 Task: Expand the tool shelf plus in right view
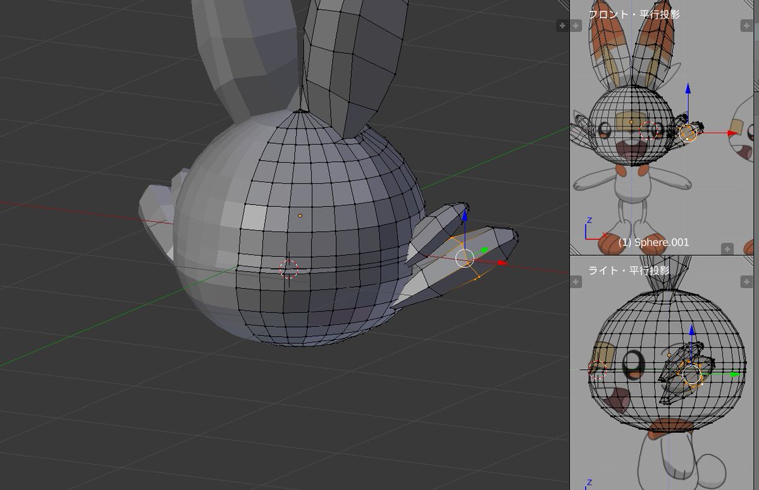[x=576, y=281]
